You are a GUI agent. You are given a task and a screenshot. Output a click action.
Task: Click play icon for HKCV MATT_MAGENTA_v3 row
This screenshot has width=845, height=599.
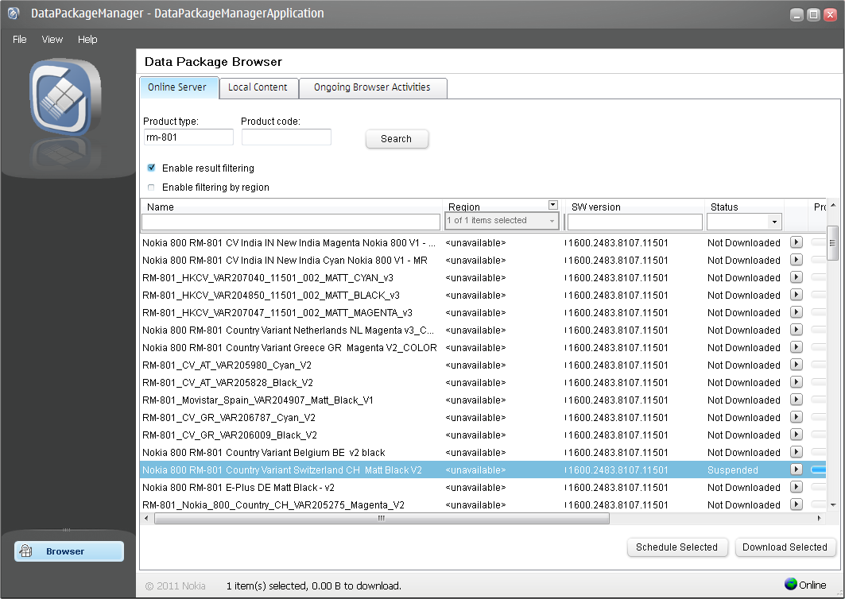point(796,312)
